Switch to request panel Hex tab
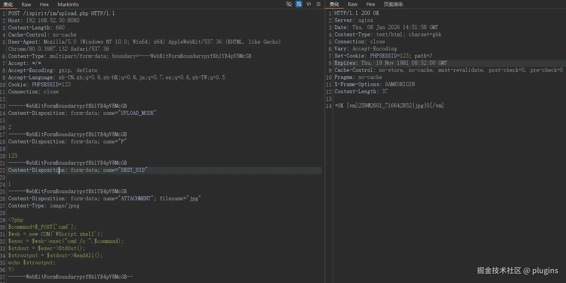Screen dimensions: 566x283 (44, 4)
